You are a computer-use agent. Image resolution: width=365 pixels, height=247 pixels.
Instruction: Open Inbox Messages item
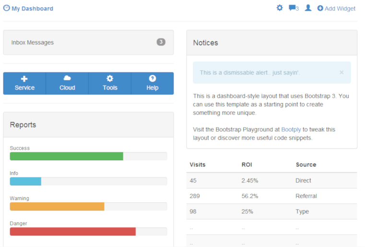[33, 42]
